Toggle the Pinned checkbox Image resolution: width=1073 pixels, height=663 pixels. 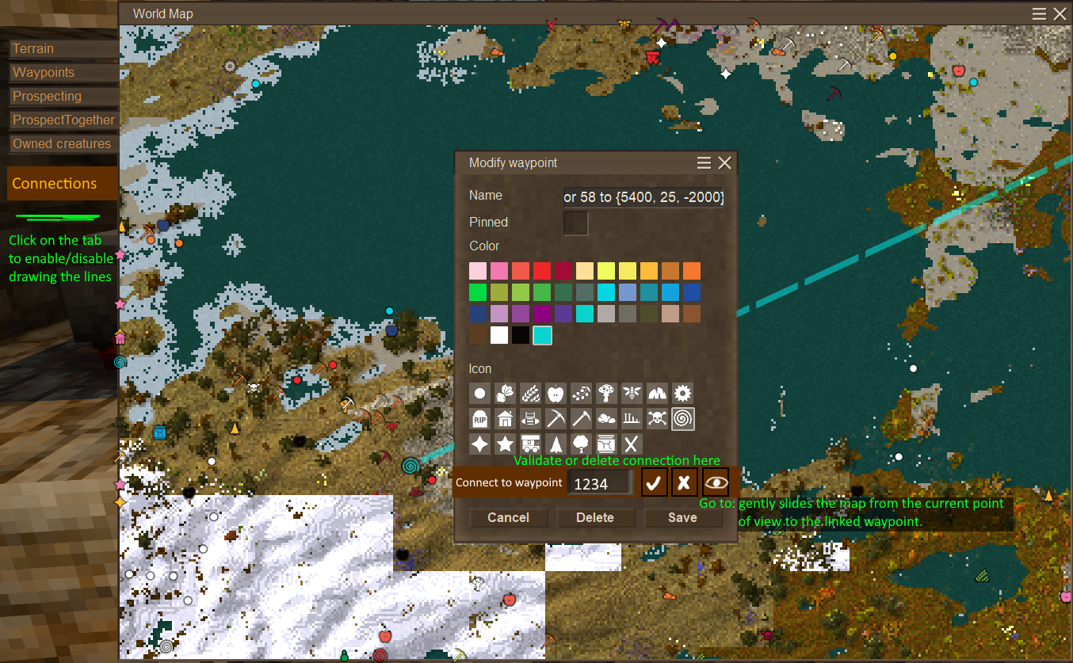[575, 223]
